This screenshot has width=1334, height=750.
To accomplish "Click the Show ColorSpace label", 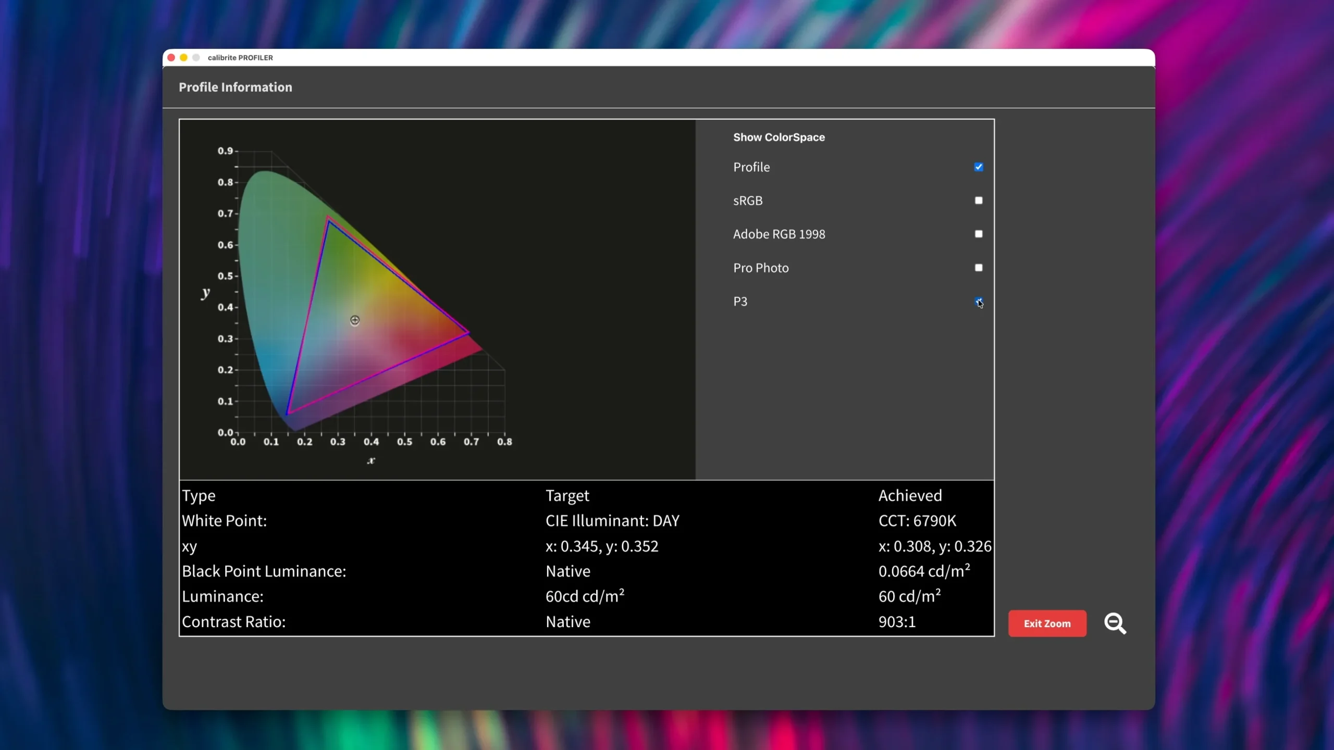I will tap(779, 137).
